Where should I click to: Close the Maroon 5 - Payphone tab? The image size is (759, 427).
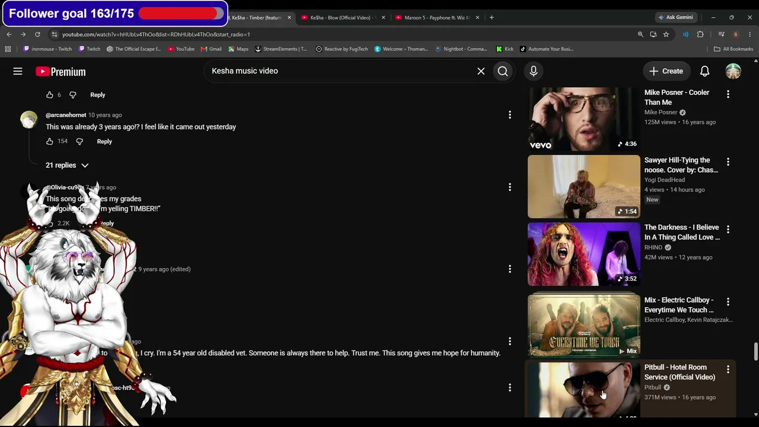coord(477,18)
